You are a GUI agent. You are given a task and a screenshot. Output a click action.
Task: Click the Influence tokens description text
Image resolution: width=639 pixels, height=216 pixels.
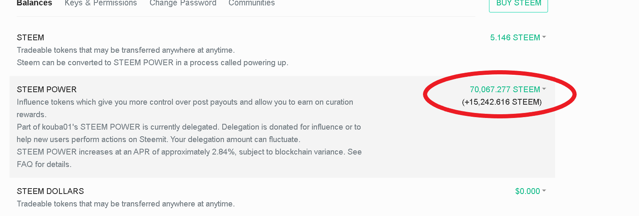[x=185, y=108]
